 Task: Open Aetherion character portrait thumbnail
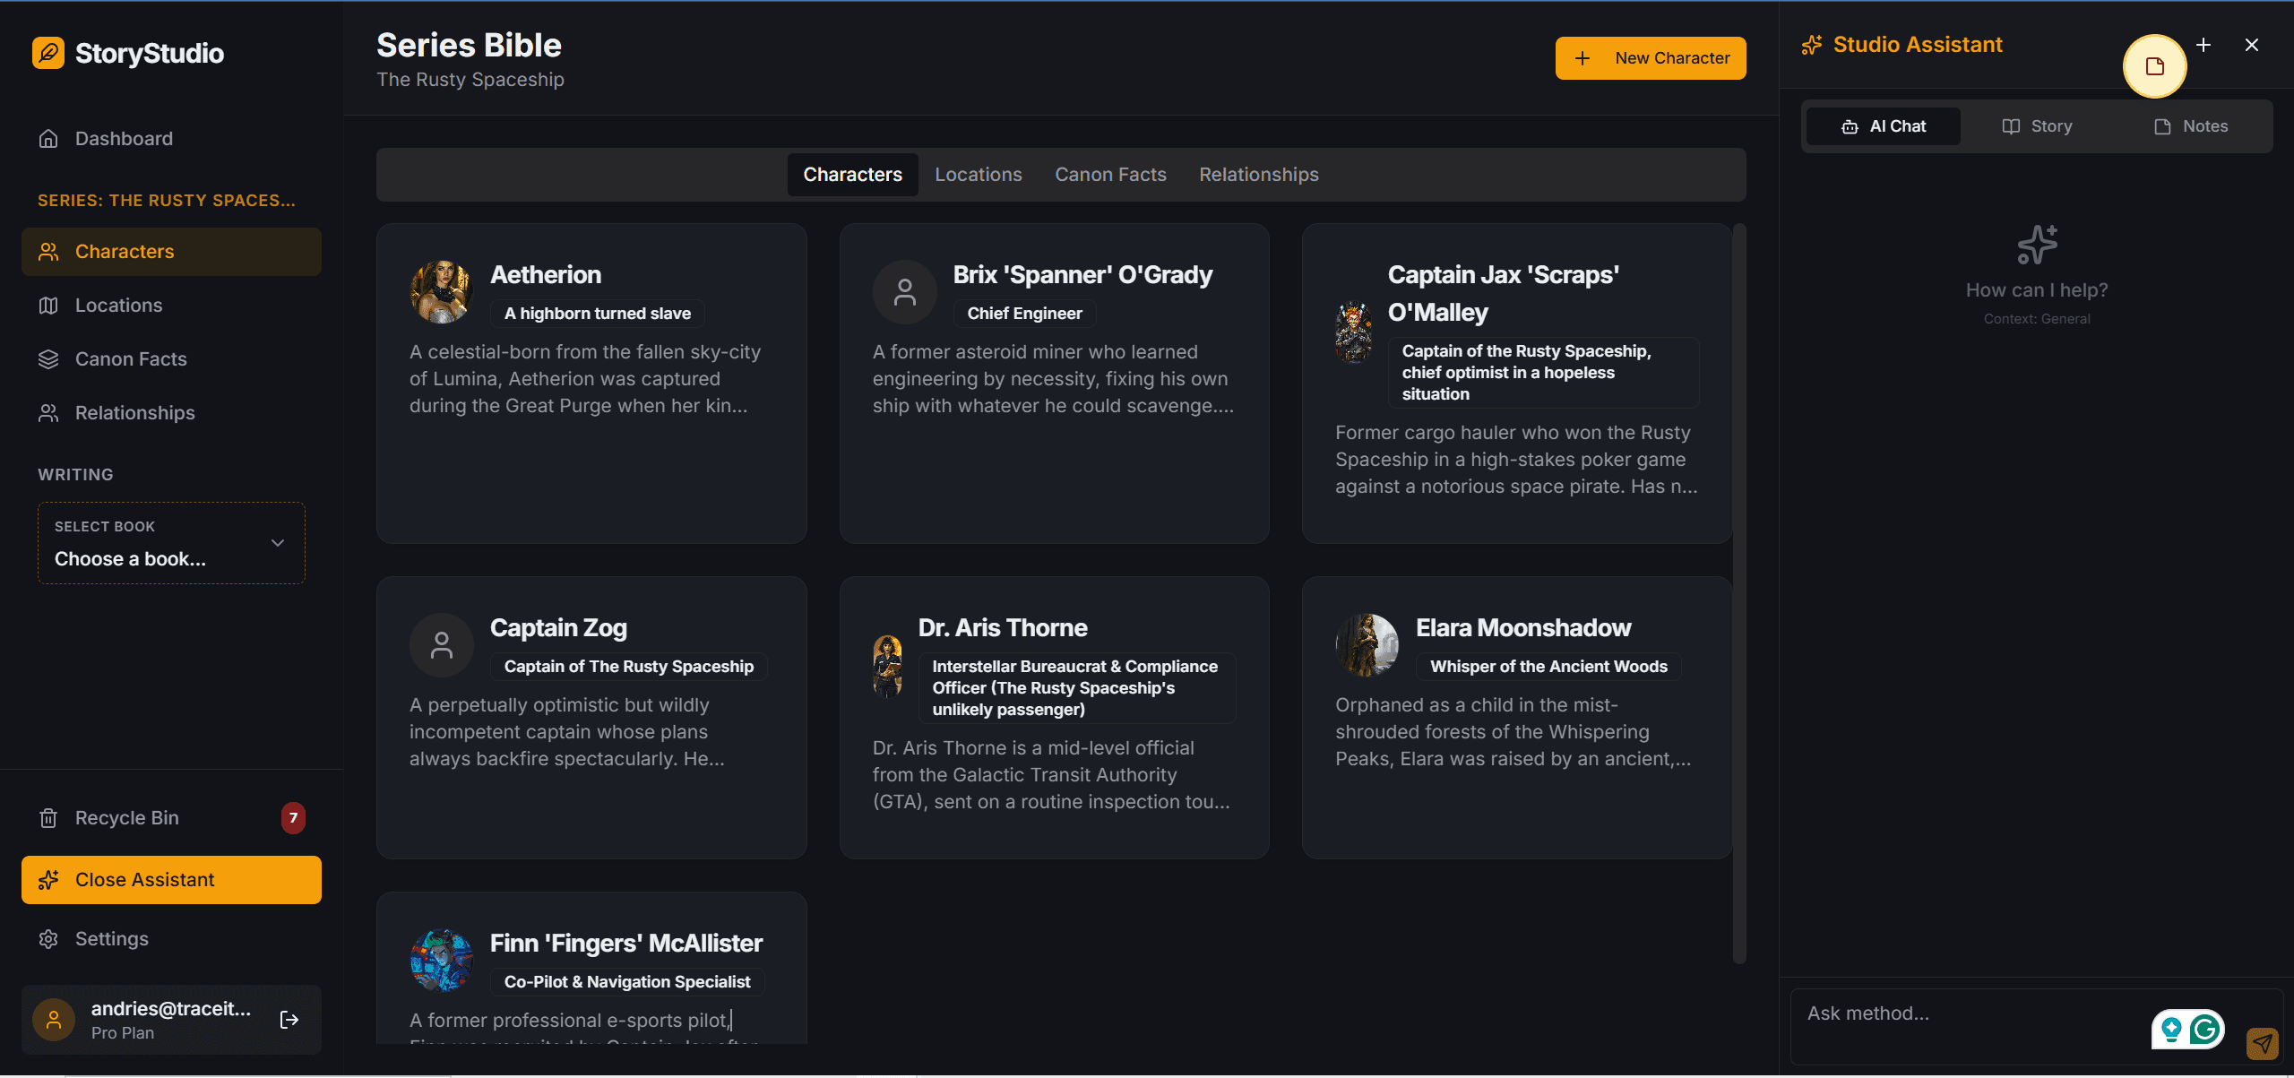(441, 292)
